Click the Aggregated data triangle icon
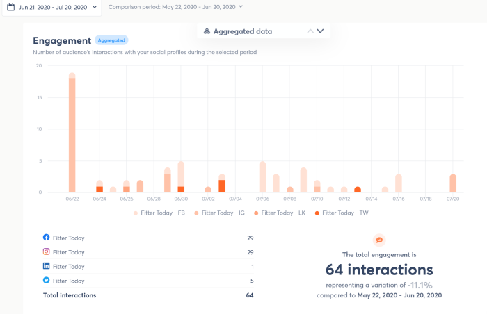Viewport: 487px width, 314px height. point(207,31)
